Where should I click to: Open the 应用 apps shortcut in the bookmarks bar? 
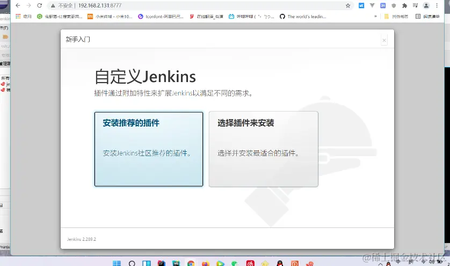coord(23,17)
